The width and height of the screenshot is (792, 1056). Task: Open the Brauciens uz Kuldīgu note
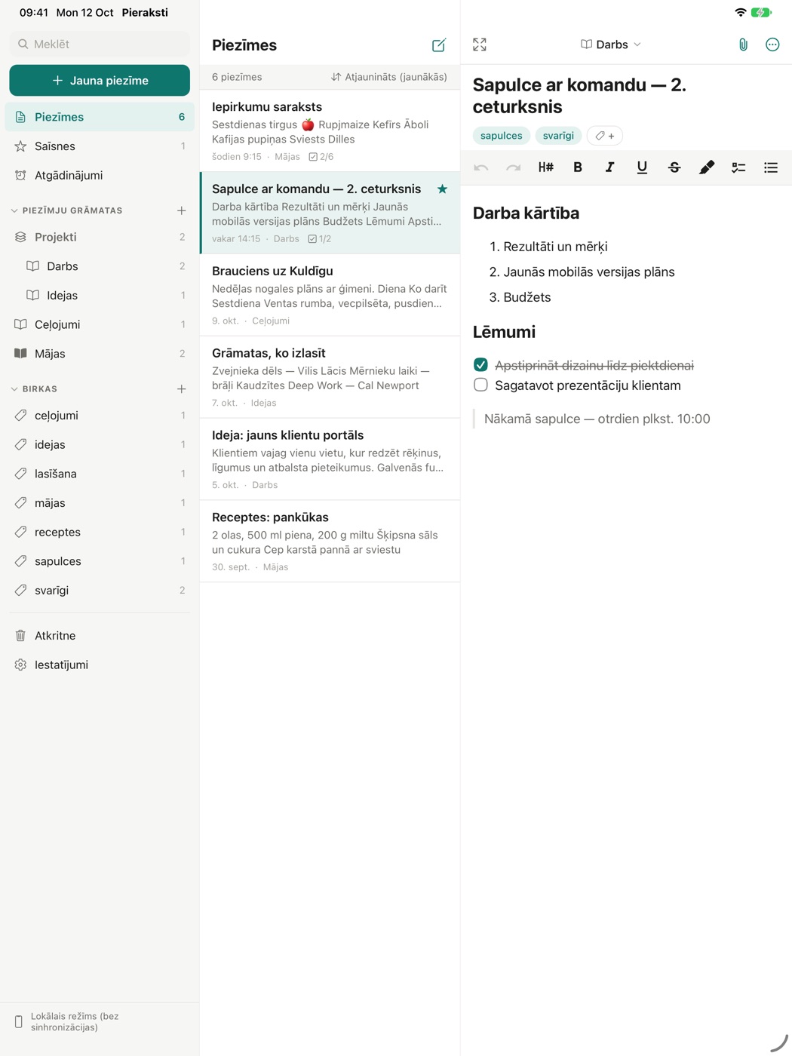(330, 295)
